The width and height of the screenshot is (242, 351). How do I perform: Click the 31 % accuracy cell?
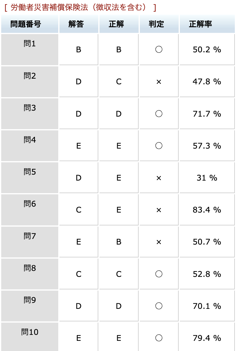[x=207, y=178]
